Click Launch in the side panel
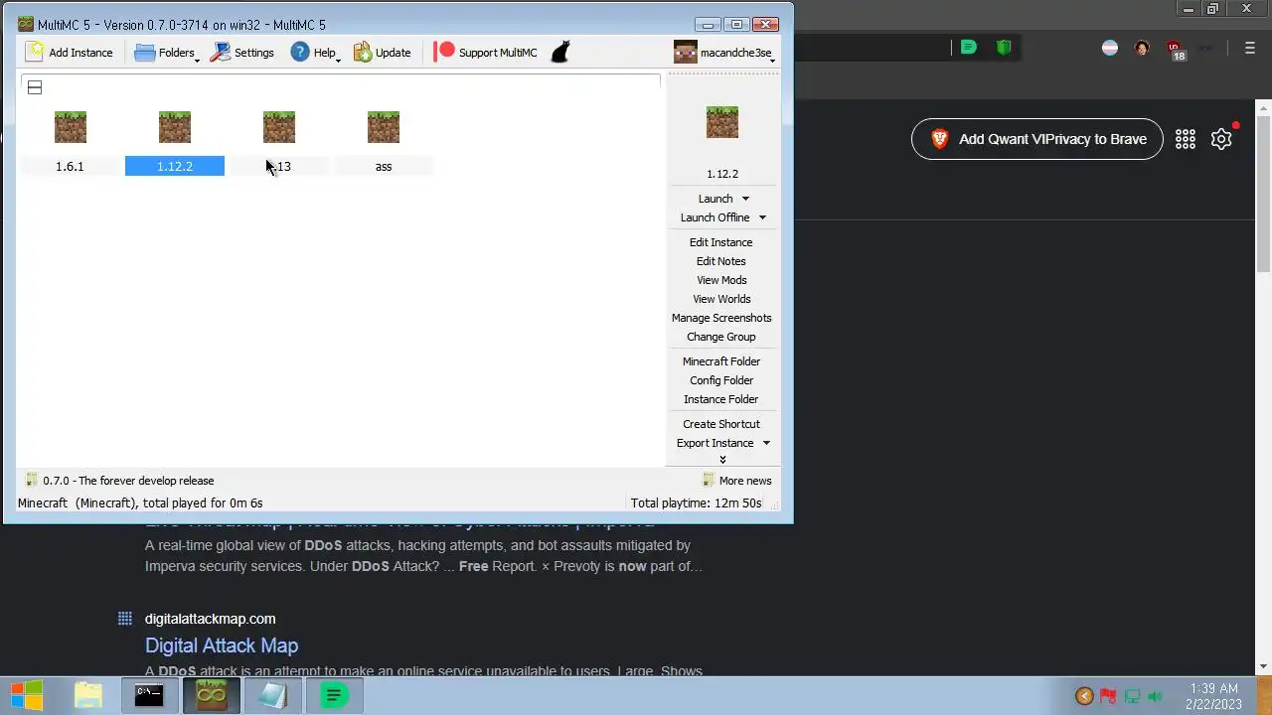This screenshot has height=715, width=1272. [715, 199]
